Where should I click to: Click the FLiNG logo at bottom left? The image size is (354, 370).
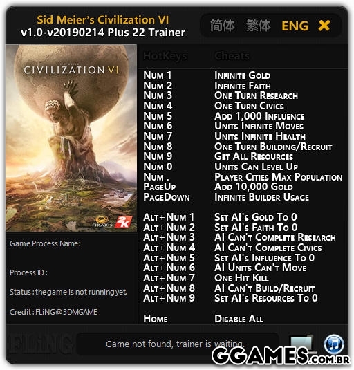coord(41,345)
